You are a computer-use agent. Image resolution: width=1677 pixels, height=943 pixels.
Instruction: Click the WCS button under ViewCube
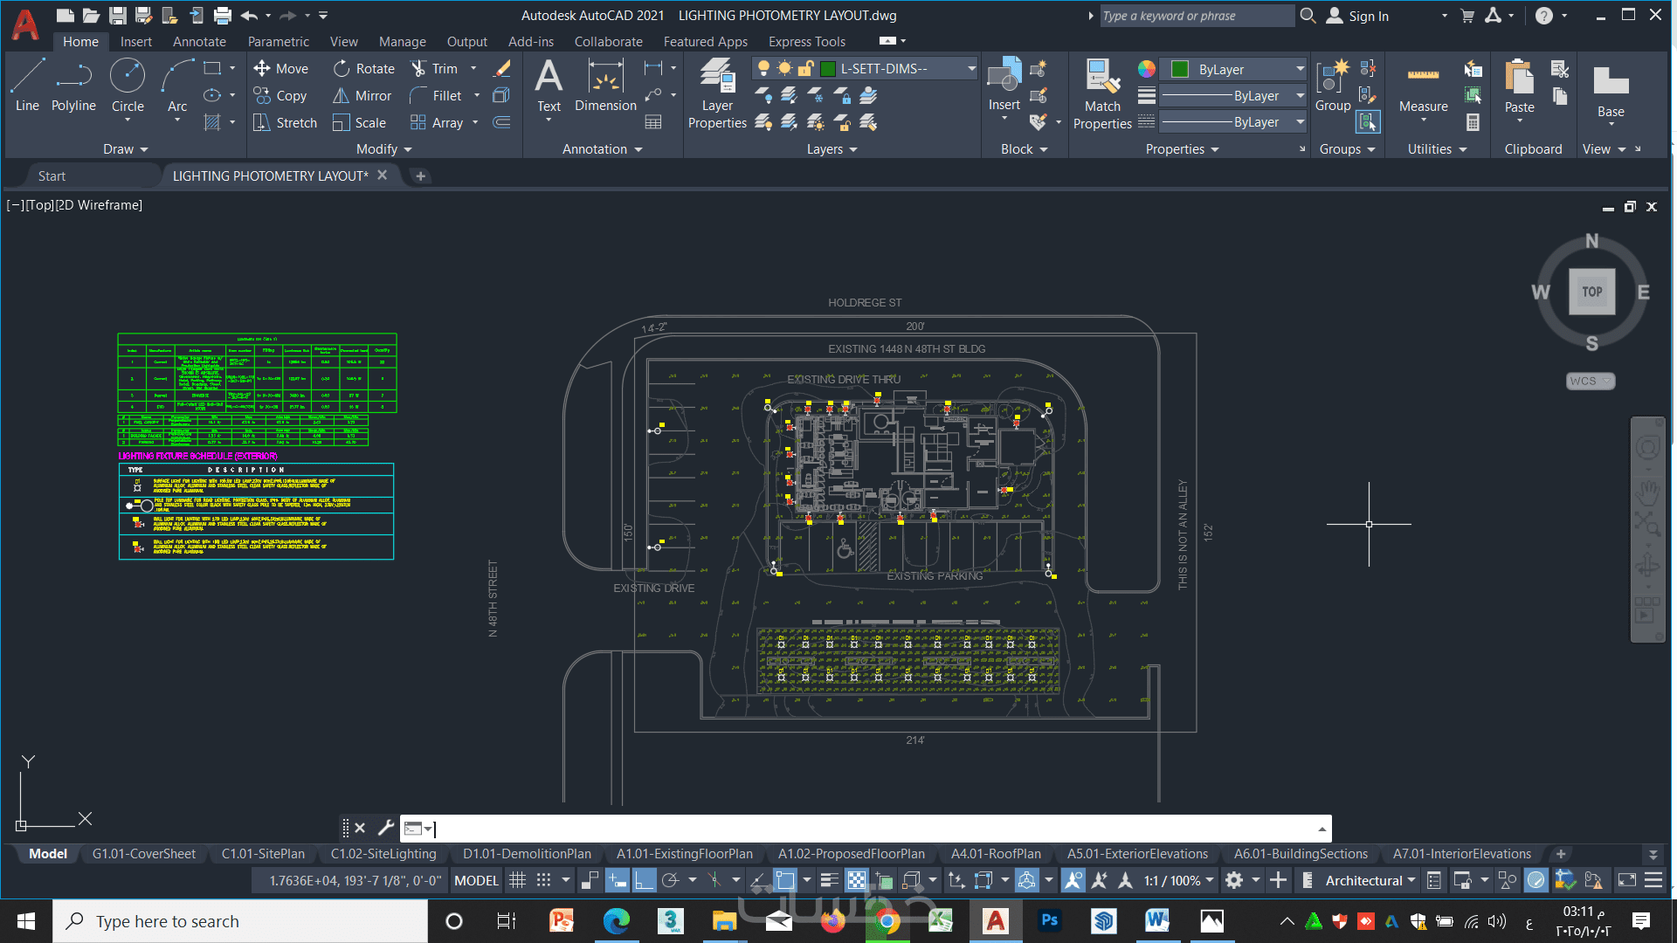[x=1590, y=381]
